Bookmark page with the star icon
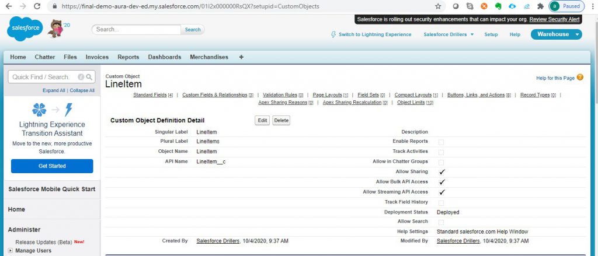The height and width of the screenshot is (256, 598). click(438, 6)
